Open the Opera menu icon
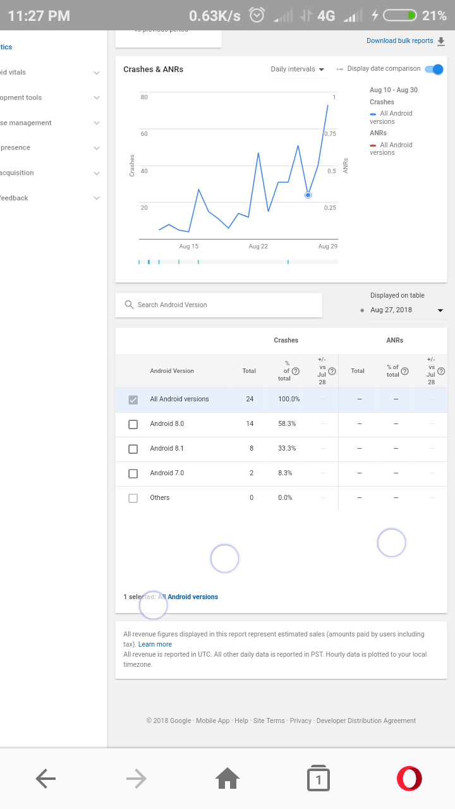The image size is (455, 809). pos(409,779)
